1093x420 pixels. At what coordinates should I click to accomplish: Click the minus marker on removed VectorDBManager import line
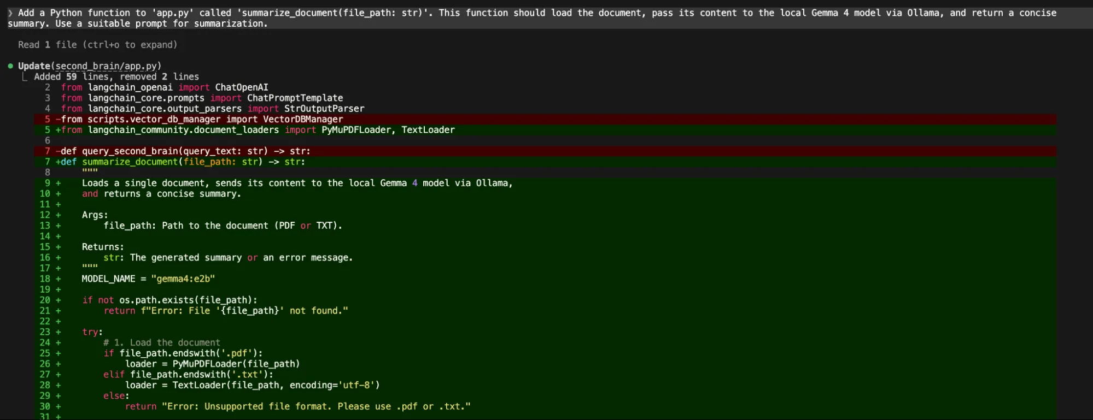[x=58, y=120]
